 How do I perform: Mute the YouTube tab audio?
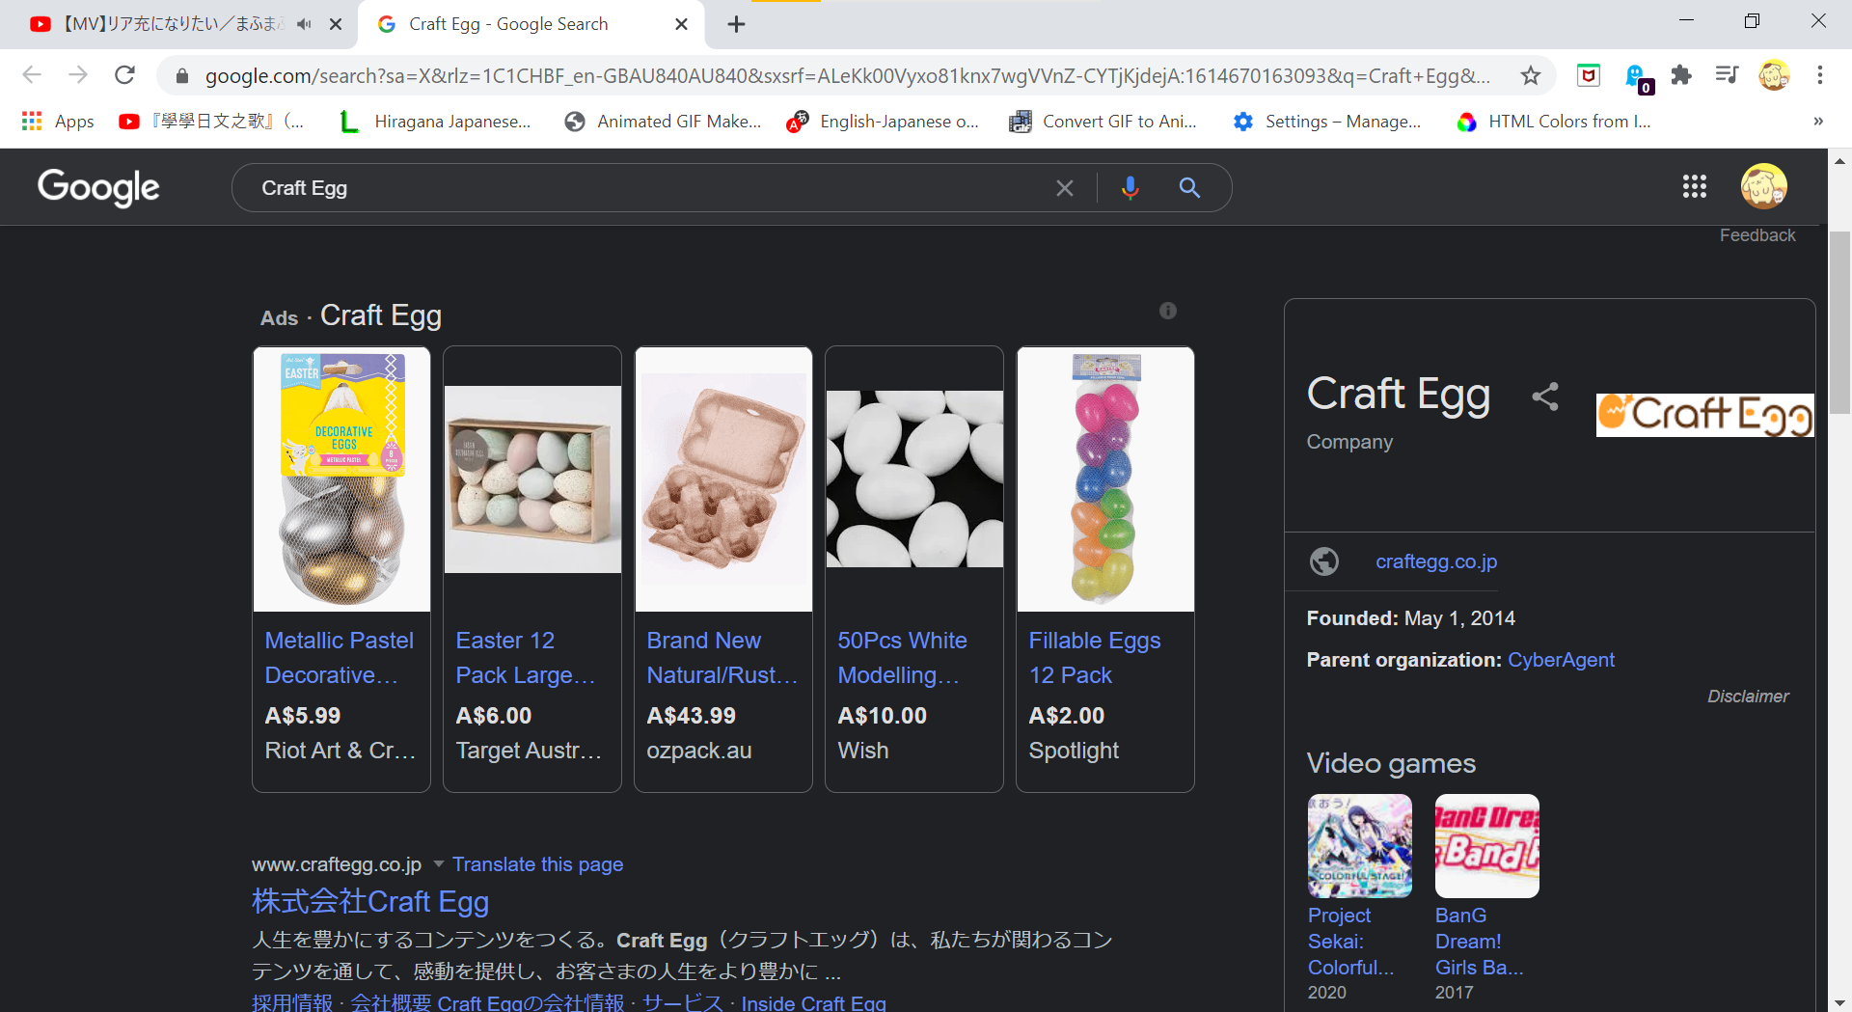304,24
